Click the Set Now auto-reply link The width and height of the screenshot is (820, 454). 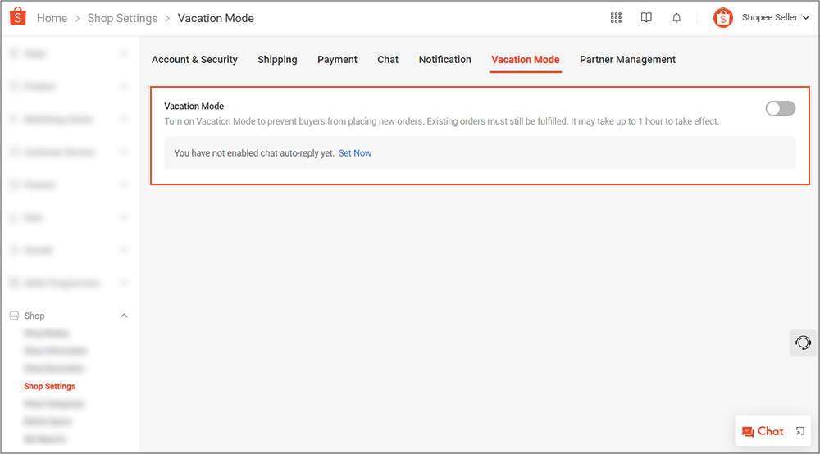pyautogui.click(x=355, y=153)
